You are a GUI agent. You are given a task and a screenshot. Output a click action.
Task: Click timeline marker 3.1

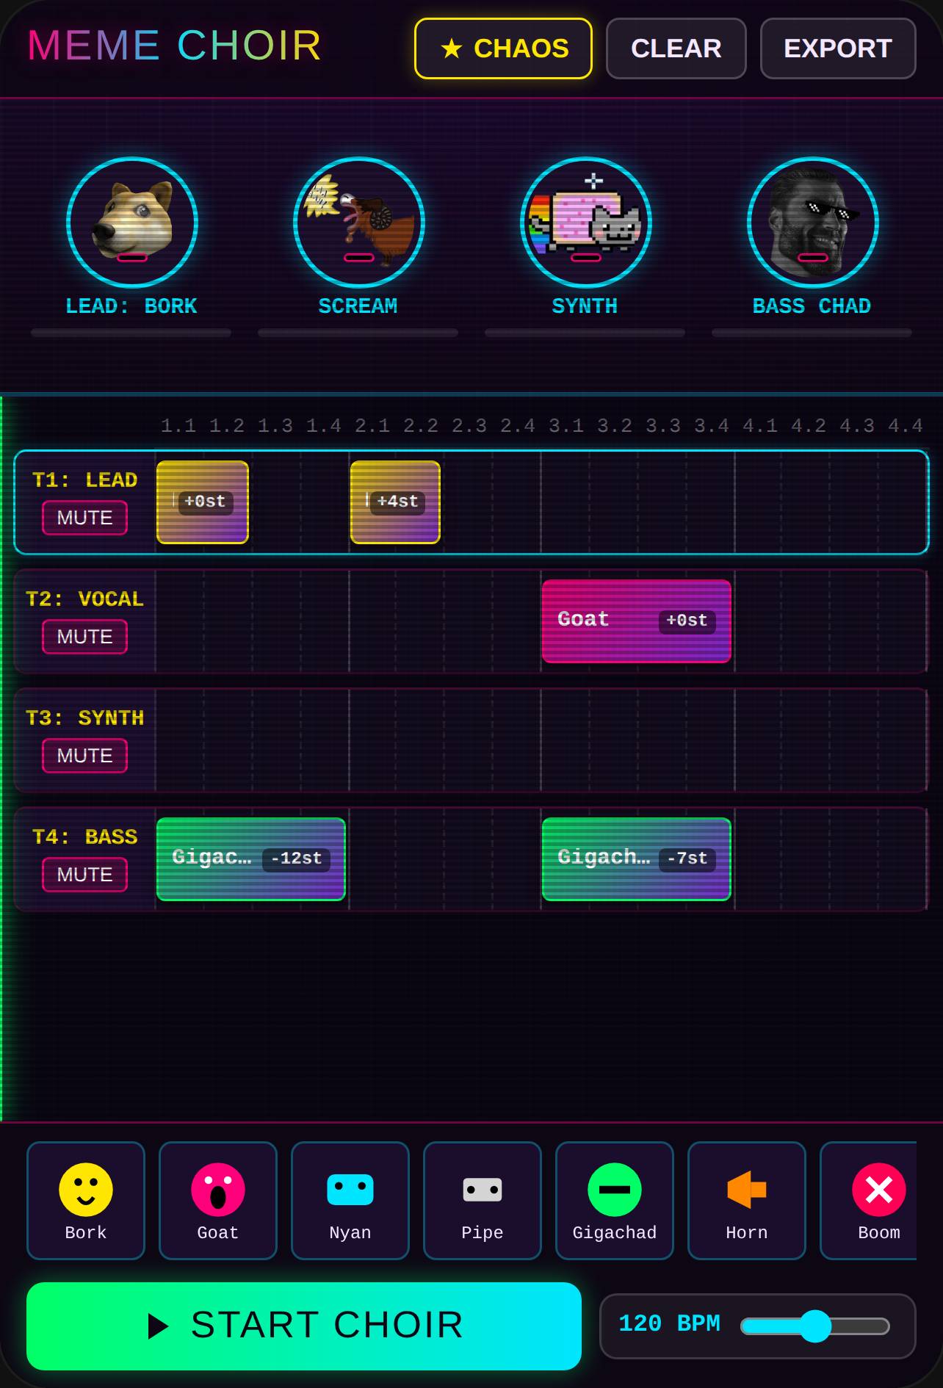pos(566,426)
